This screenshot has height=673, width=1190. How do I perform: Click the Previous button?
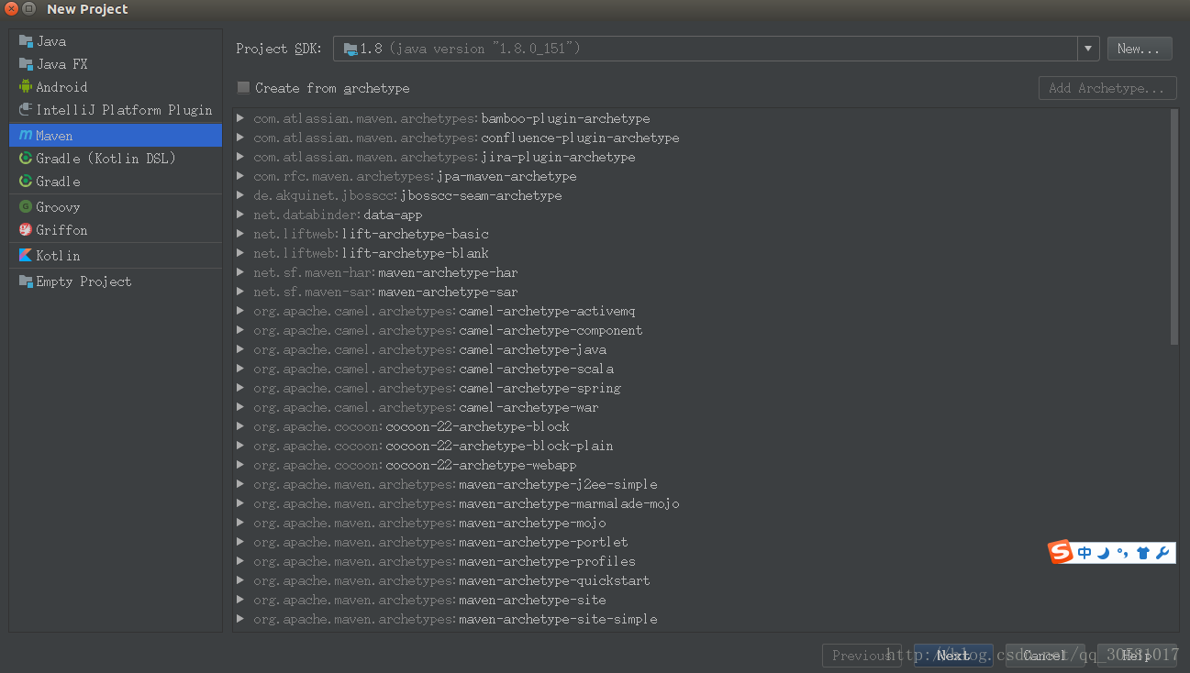pos(862,656)
